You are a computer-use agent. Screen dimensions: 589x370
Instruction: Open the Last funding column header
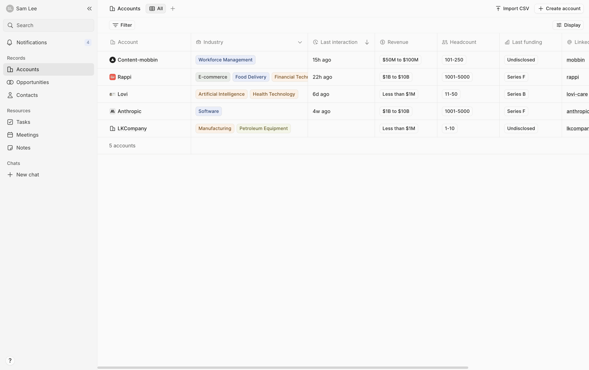pos(531,42)
